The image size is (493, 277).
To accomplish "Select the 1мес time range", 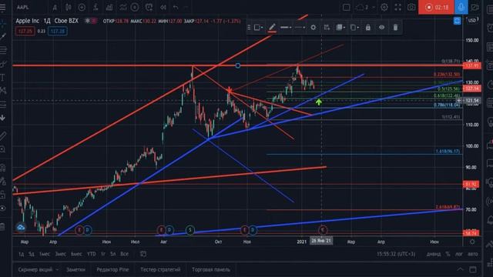I will click(45, 254).
